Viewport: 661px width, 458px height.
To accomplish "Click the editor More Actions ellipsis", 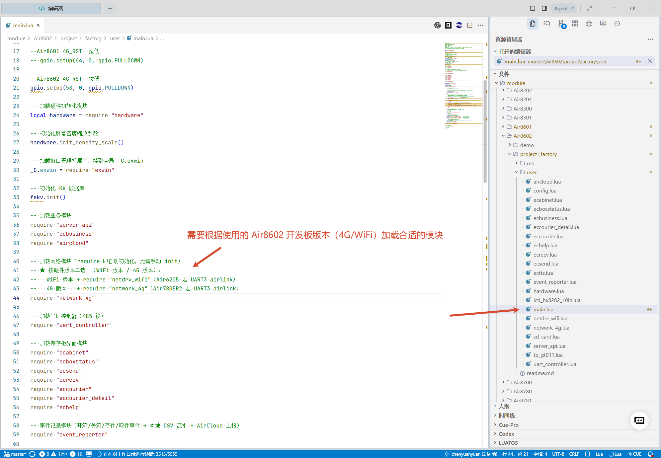I will click(480, 25).
